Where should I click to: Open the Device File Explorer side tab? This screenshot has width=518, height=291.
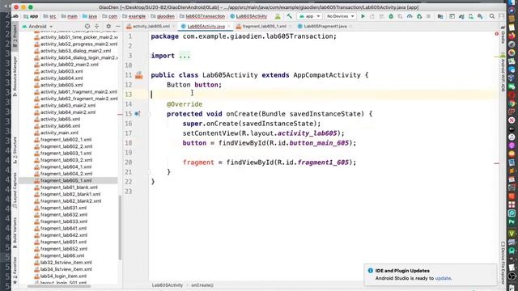(503, 263)
